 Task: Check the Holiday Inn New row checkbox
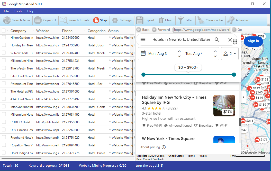click(4, 45)
